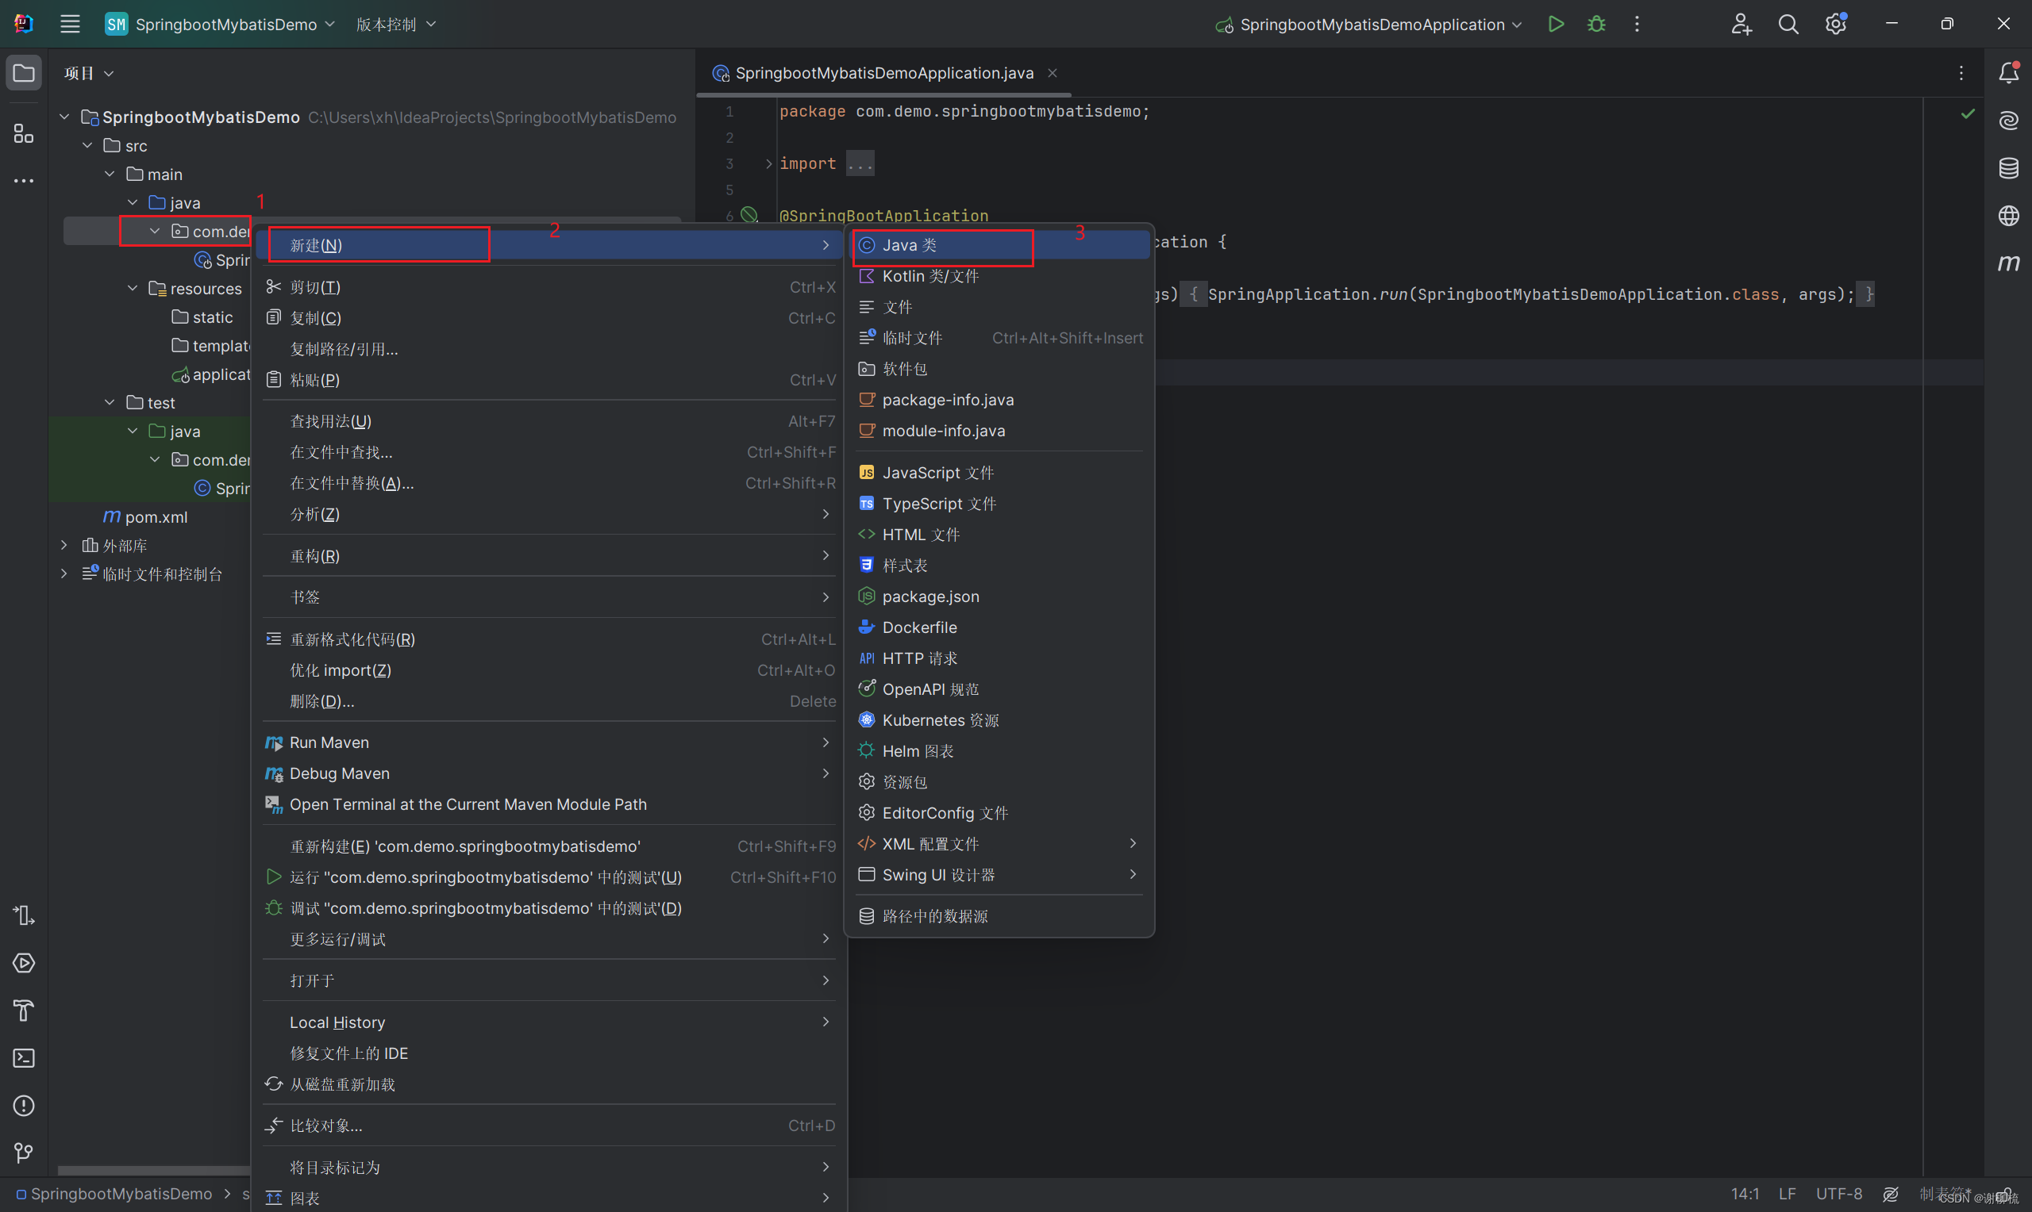Select pom.xml in the project tree
Viewport: 2032px width, 1212px height.
point(156,517)
